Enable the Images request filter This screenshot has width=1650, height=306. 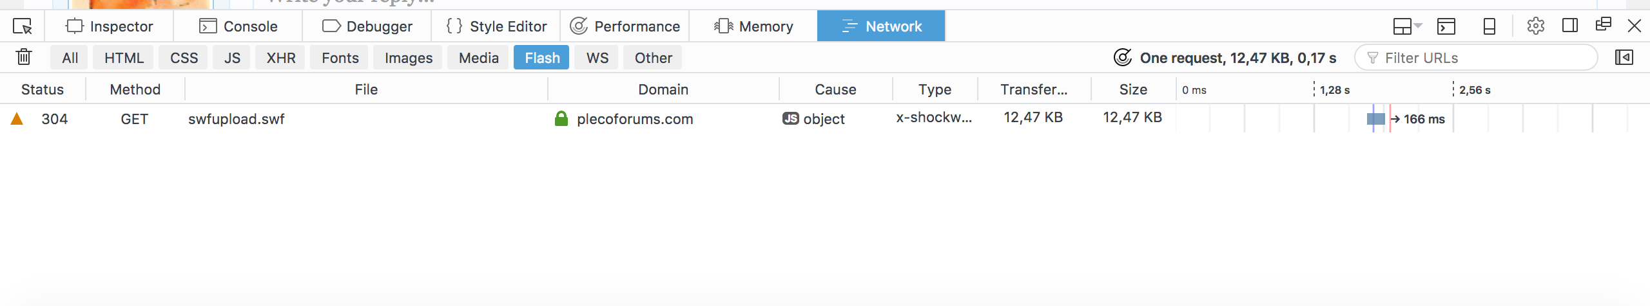coord(409,58)
